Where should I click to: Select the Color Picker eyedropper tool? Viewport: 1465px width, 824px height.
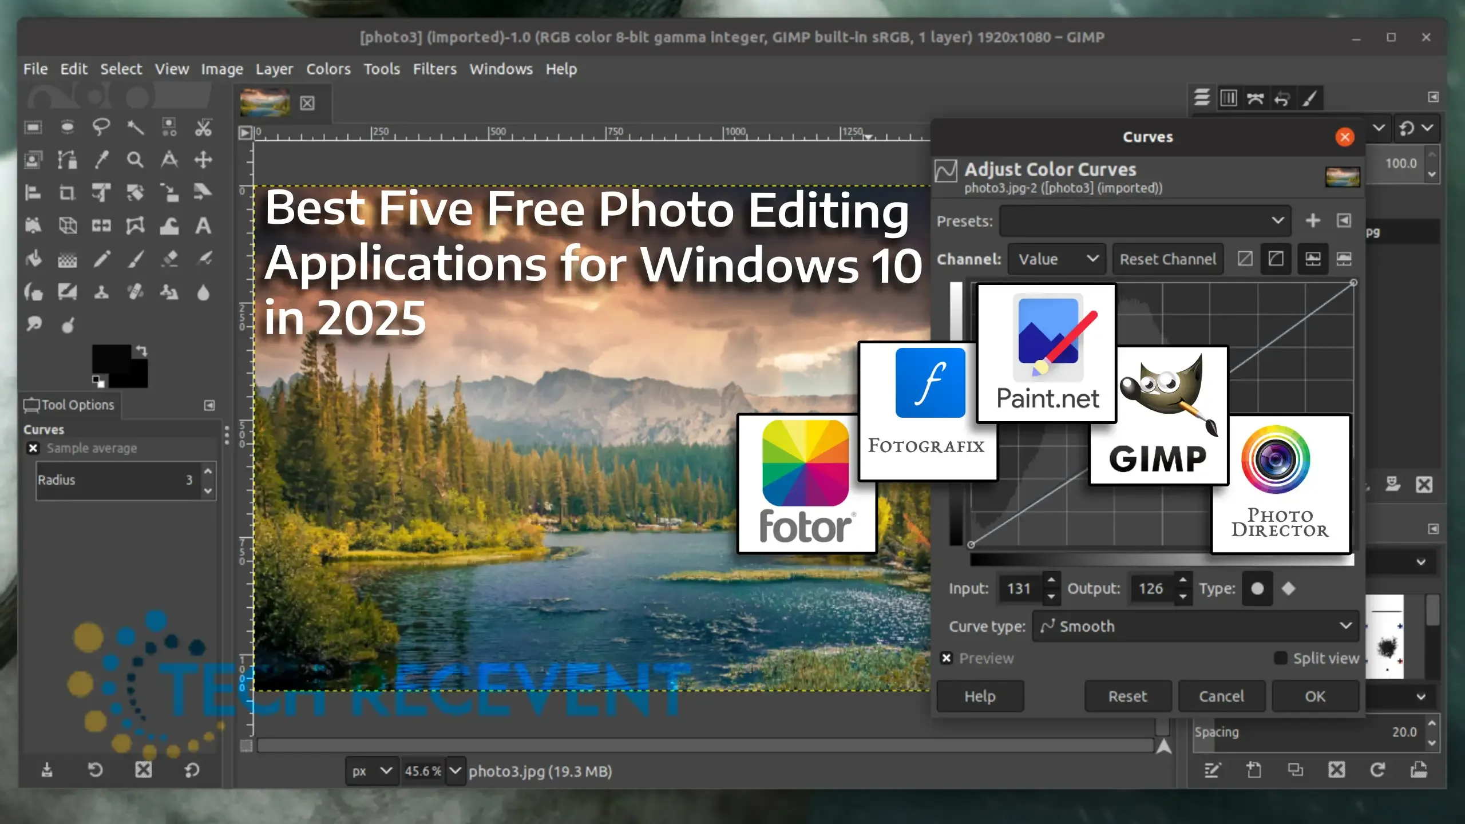pyautogui.click(x=101, y=160)
